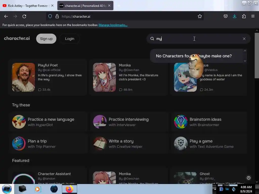This screenshot has height=194, width=259.
Task: Open the media player taskbar icon
Action: [x=37, y=189]
